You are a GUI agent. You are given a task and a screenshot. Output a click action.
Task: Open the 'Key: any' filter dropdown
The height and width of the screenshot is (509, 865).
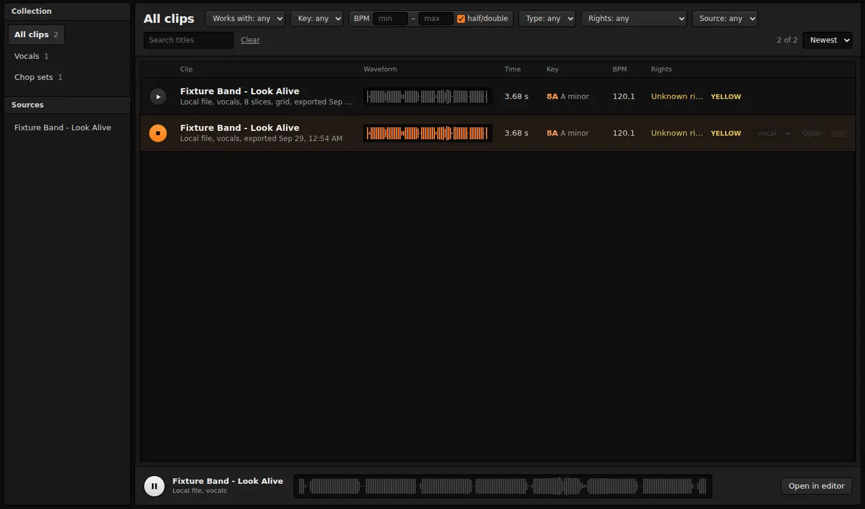coord(317,19)
